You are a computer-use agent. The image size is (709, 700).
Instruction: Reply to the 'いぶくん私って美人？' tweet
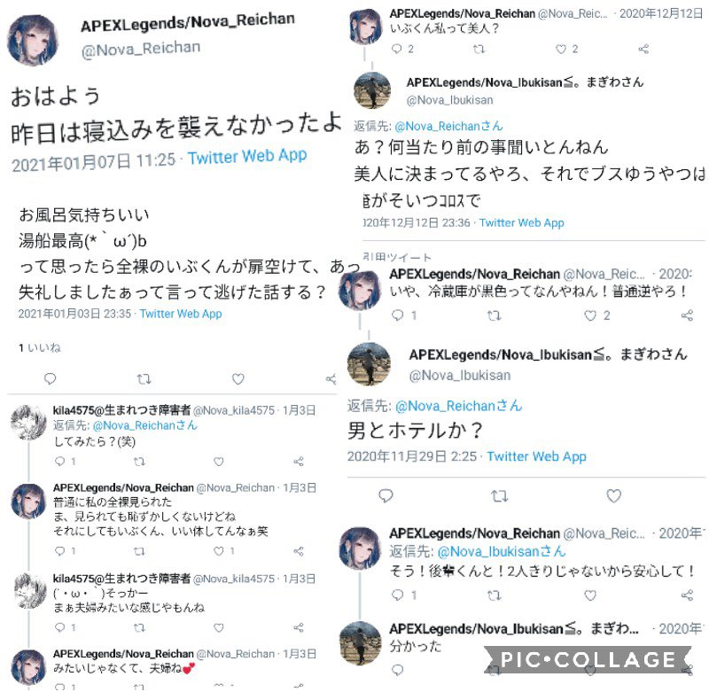pos(396,49)
